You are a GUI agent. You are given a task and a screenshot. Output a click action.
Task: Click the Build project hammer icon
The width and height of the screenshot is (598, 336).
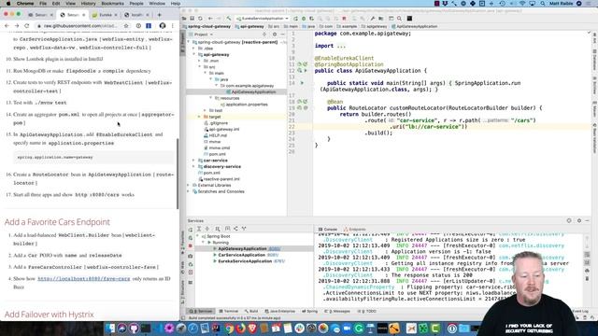click(228, 19)
